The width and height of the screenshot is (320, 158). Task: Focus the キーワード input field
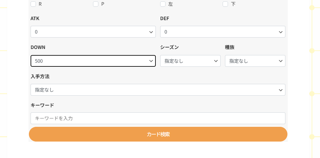(x=158, y=118)
